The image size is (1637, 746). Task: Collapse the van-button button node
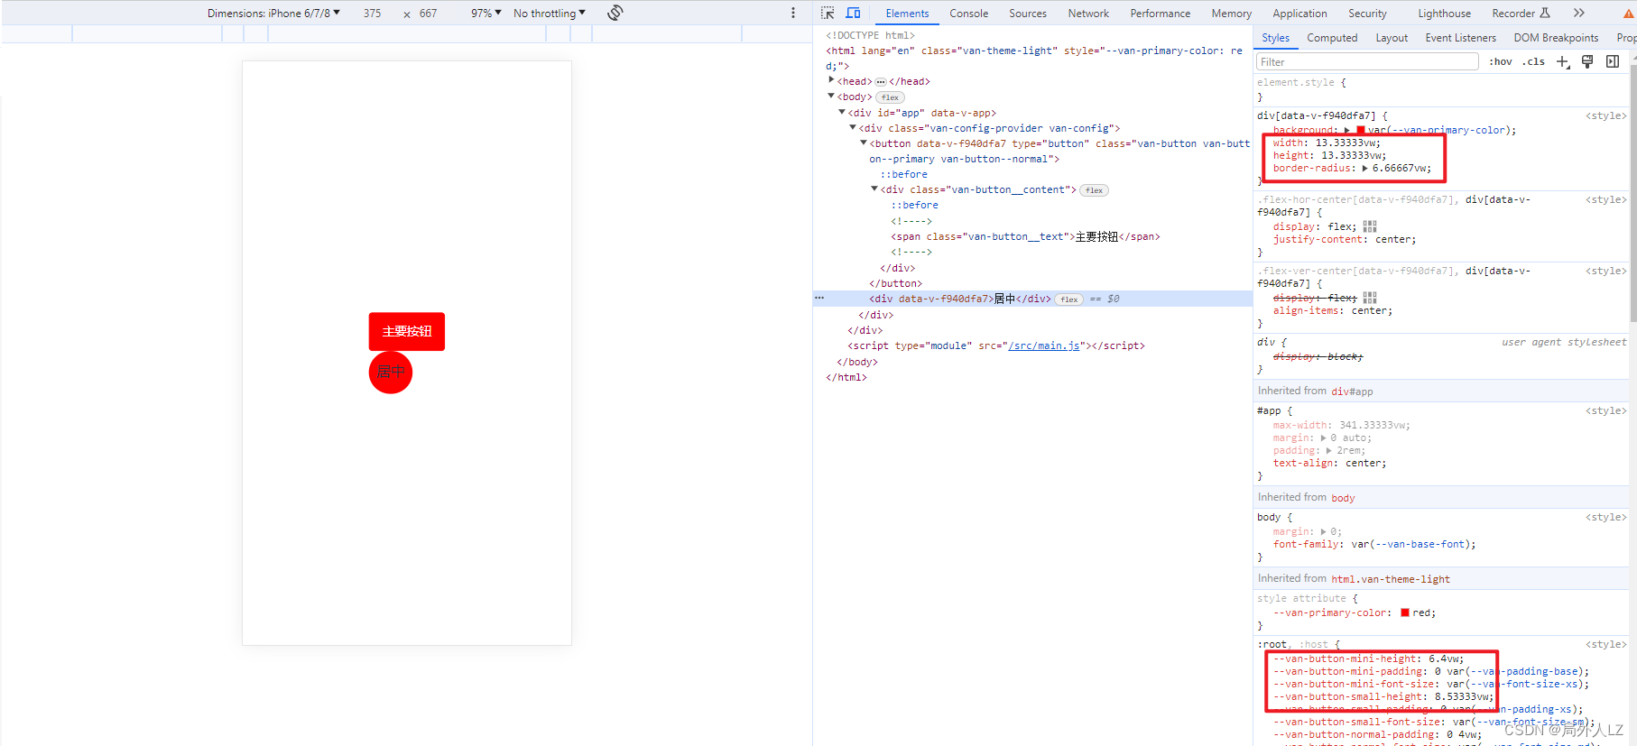[x=864, y=143]
